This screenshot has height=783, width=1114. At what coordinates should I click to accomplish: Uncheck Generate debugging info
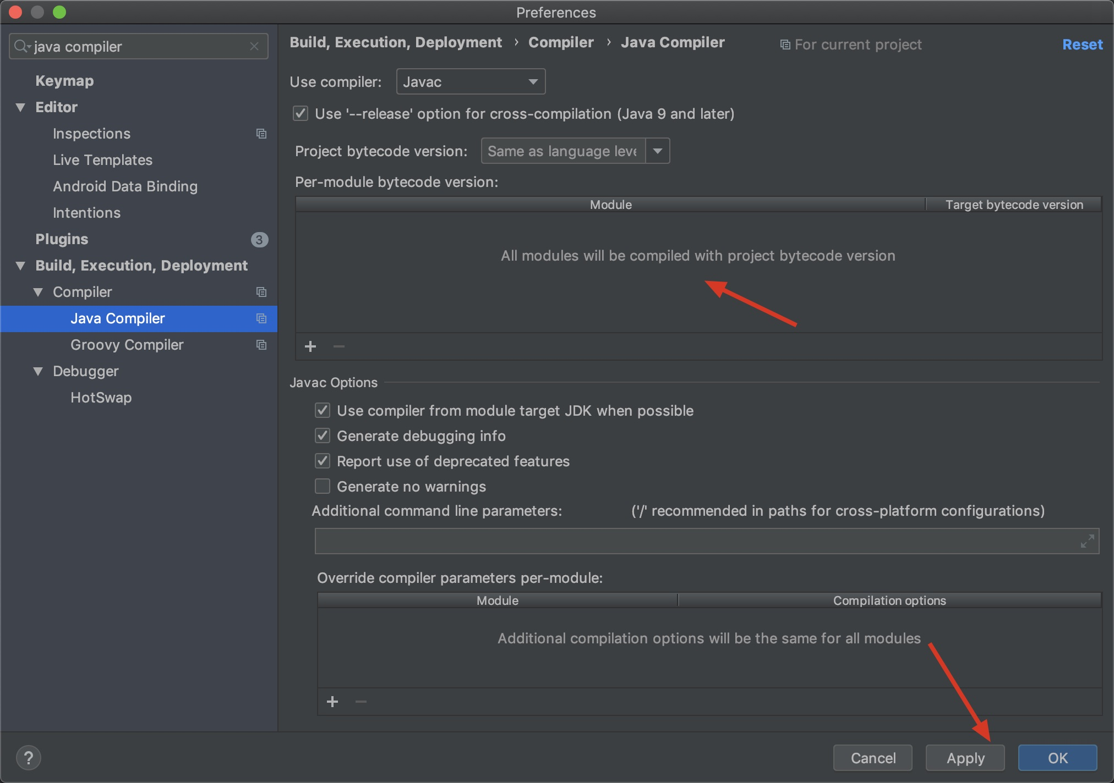(323, 436)
